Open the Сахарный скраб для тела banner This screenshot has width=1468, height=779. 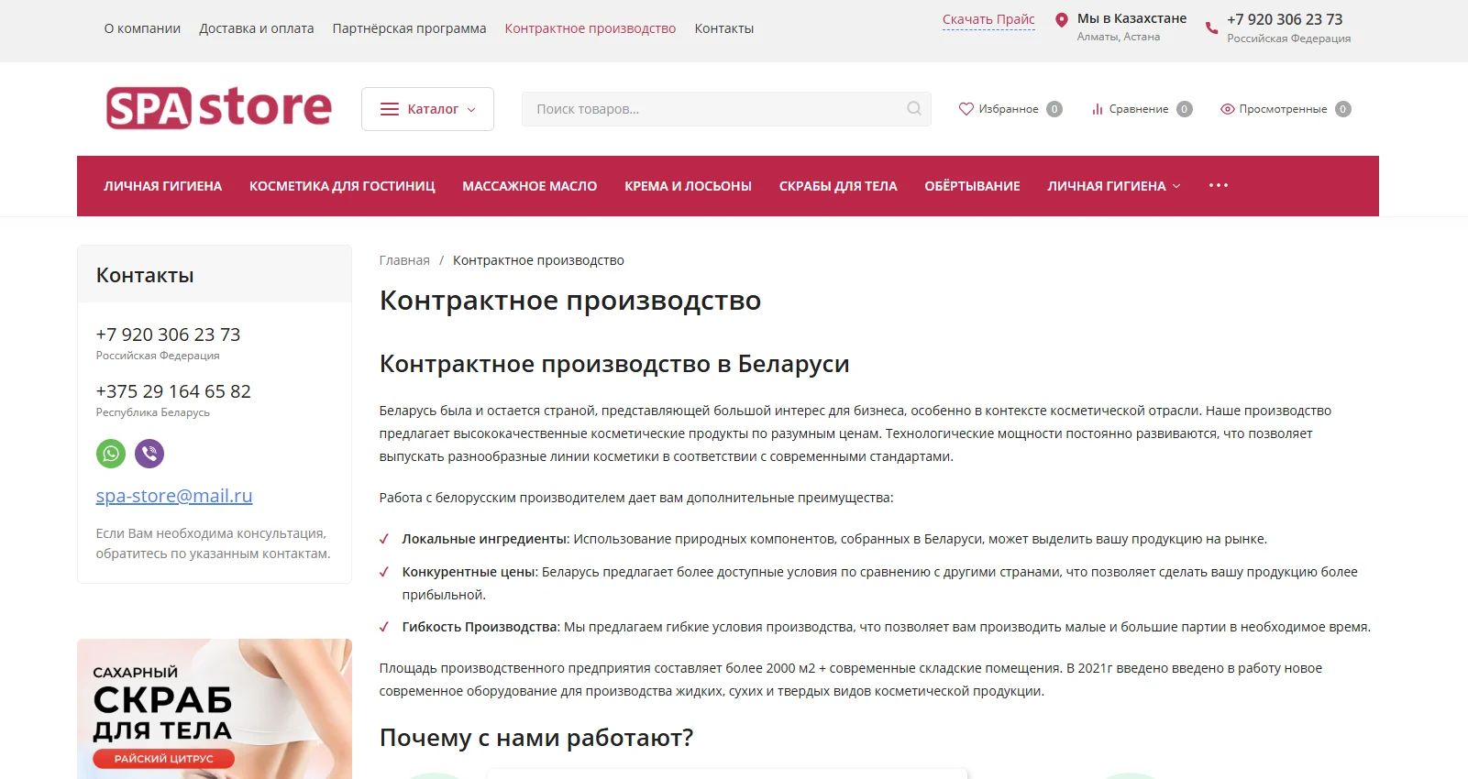coord(215,708)
